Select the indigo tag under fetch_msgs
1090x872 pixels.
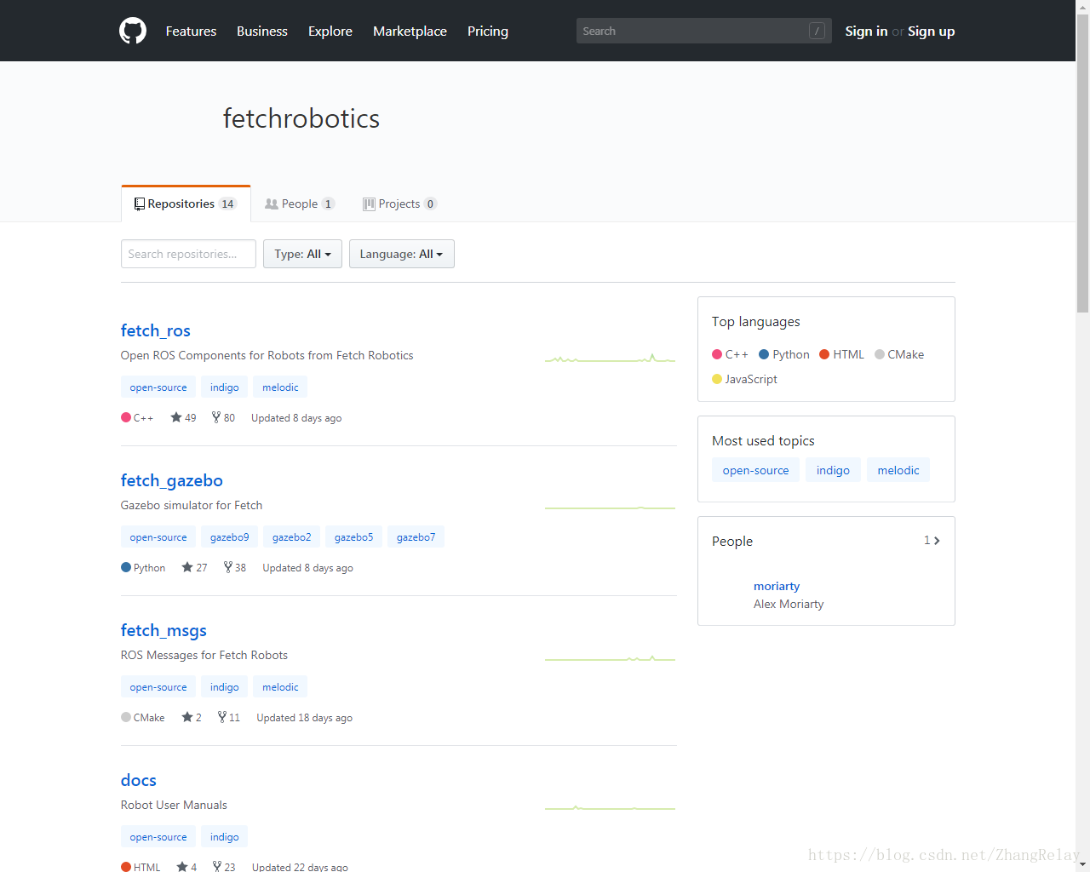(x=225, y=686)
